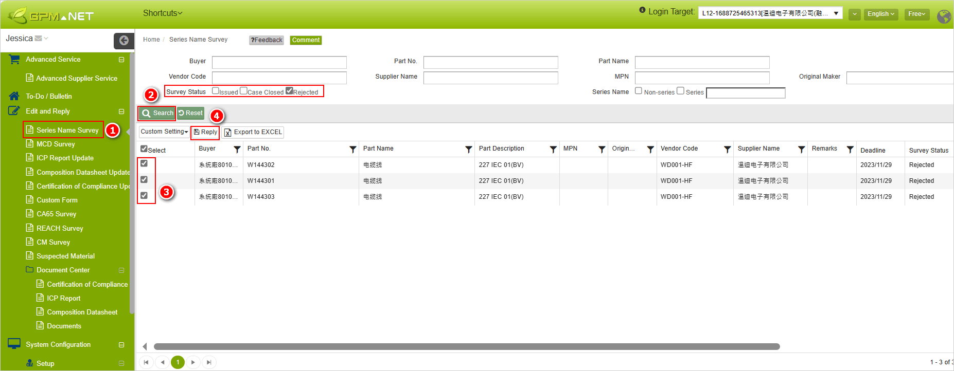Go to the first page of results
The image size is (954, 371).
(x=146, y=362)
